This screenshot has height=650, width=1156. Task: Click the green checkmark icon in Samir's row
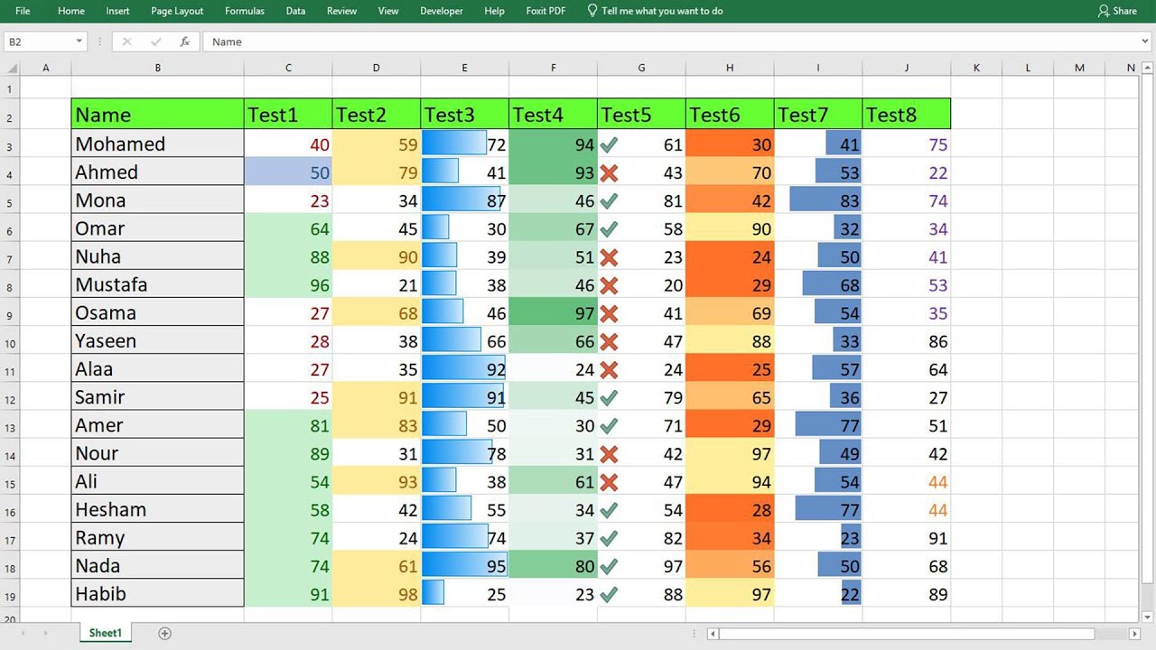pos(610,397)
